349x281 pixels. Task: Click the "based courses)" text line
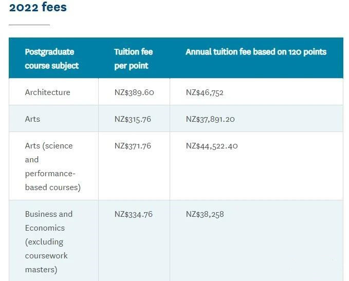52,188
